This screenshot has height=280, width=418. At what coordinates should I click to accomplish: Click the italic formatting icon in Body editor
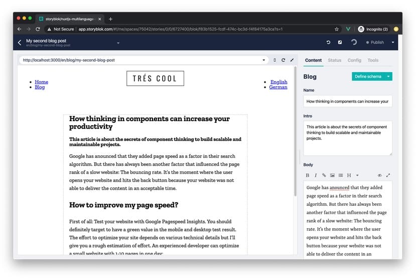pos(316,175)
